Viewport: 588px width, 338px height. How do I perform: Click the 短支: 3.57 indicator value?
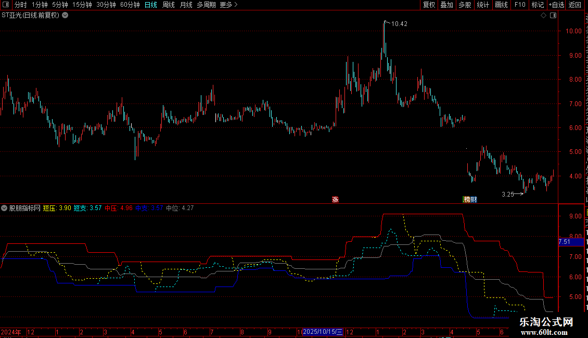[88, 208]
